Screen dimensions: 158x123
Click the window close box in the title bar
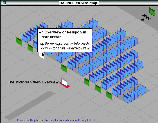coord(4,3)
